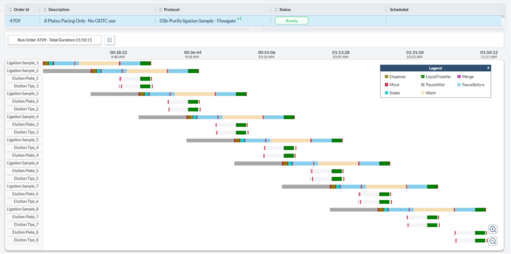The height and width of the screenshot is (254, 511).
Task: Click the plus icon beside Run Order
Action: (x=109, y=40)
